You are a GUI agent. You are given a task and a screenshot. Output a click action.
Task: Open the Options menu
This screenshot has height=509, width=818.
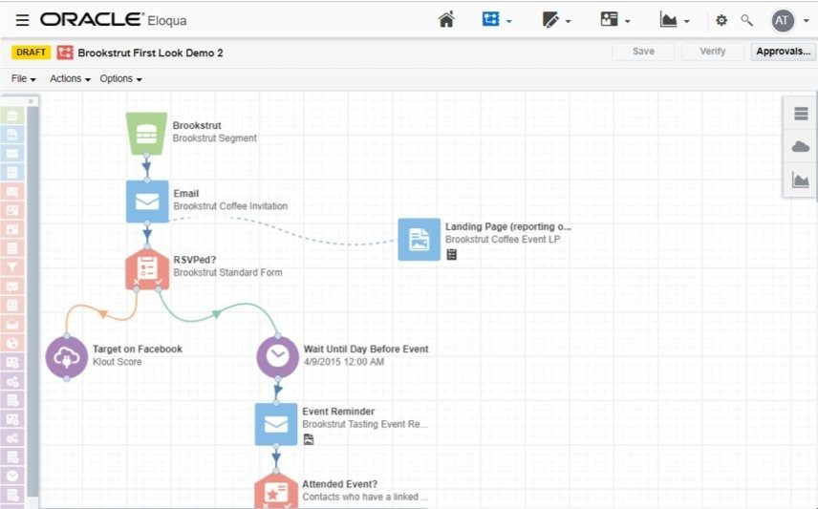(120, 78)
